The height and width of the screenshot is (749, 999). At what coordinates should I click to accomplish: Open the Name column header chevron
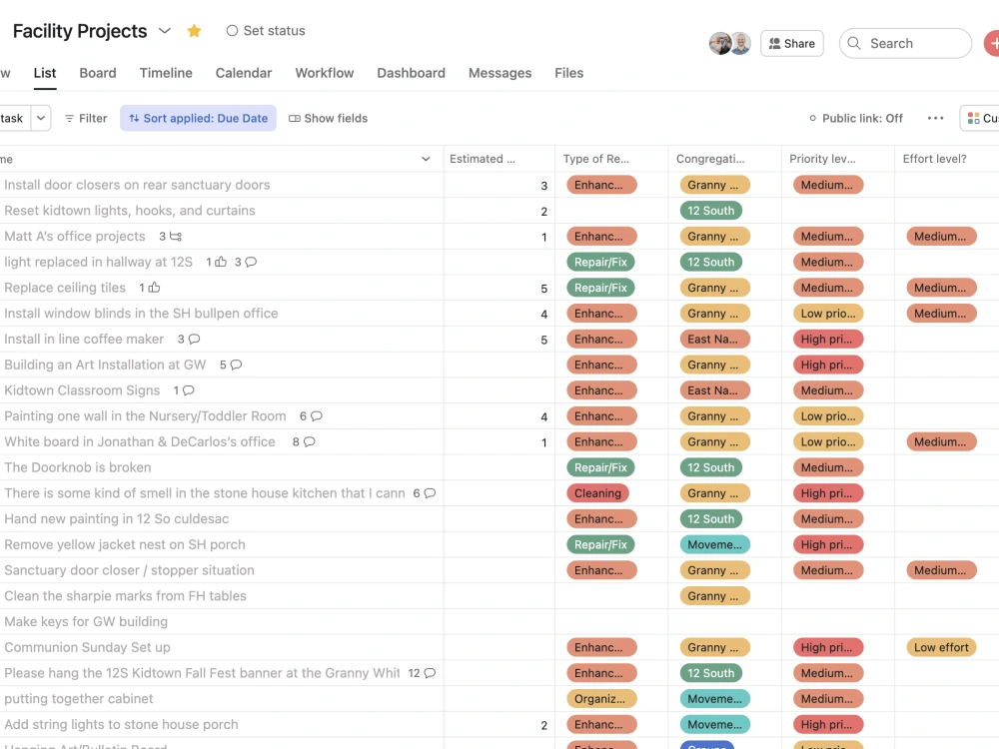click(426, 159)
